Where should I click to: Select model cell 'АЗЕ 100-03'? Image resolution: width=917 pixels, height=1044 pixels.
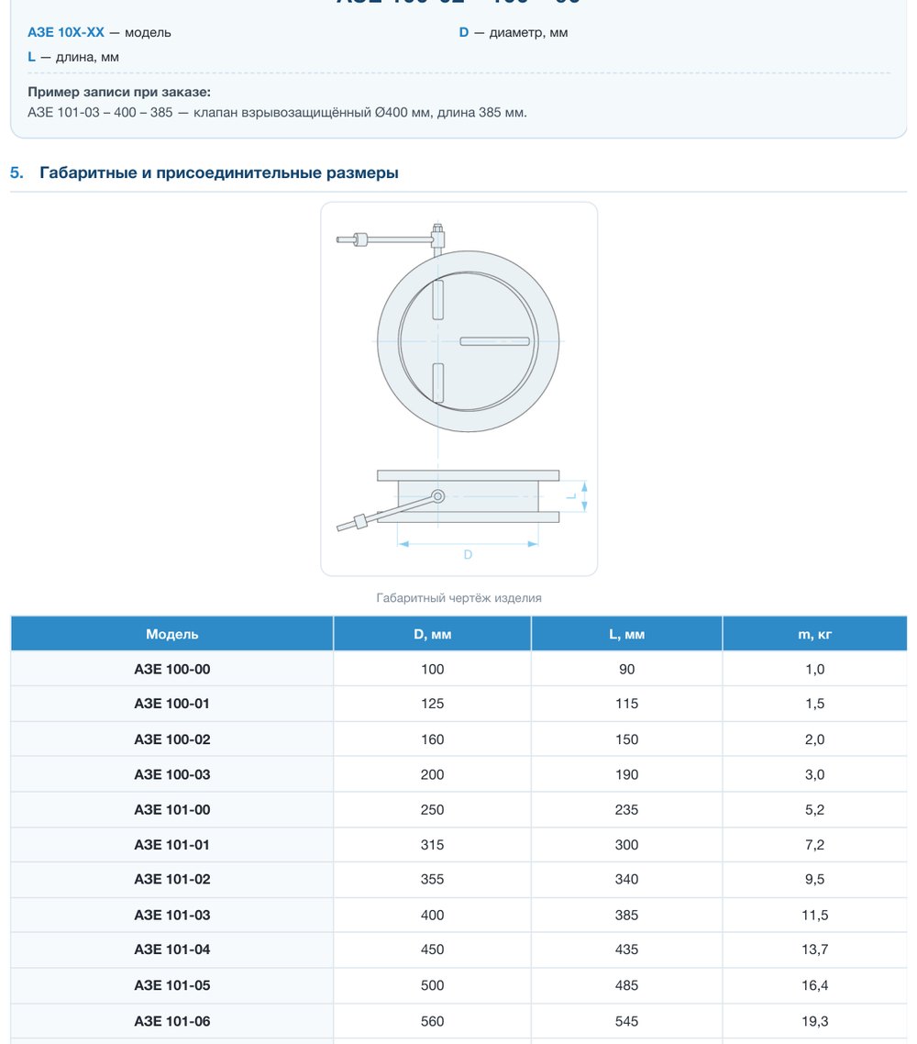[172, 775]
